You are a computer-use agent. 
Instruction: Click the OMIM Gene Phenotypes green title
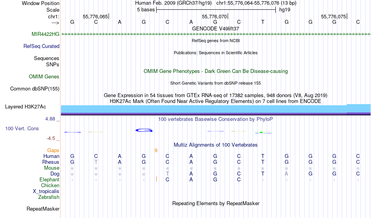point(216,71)
